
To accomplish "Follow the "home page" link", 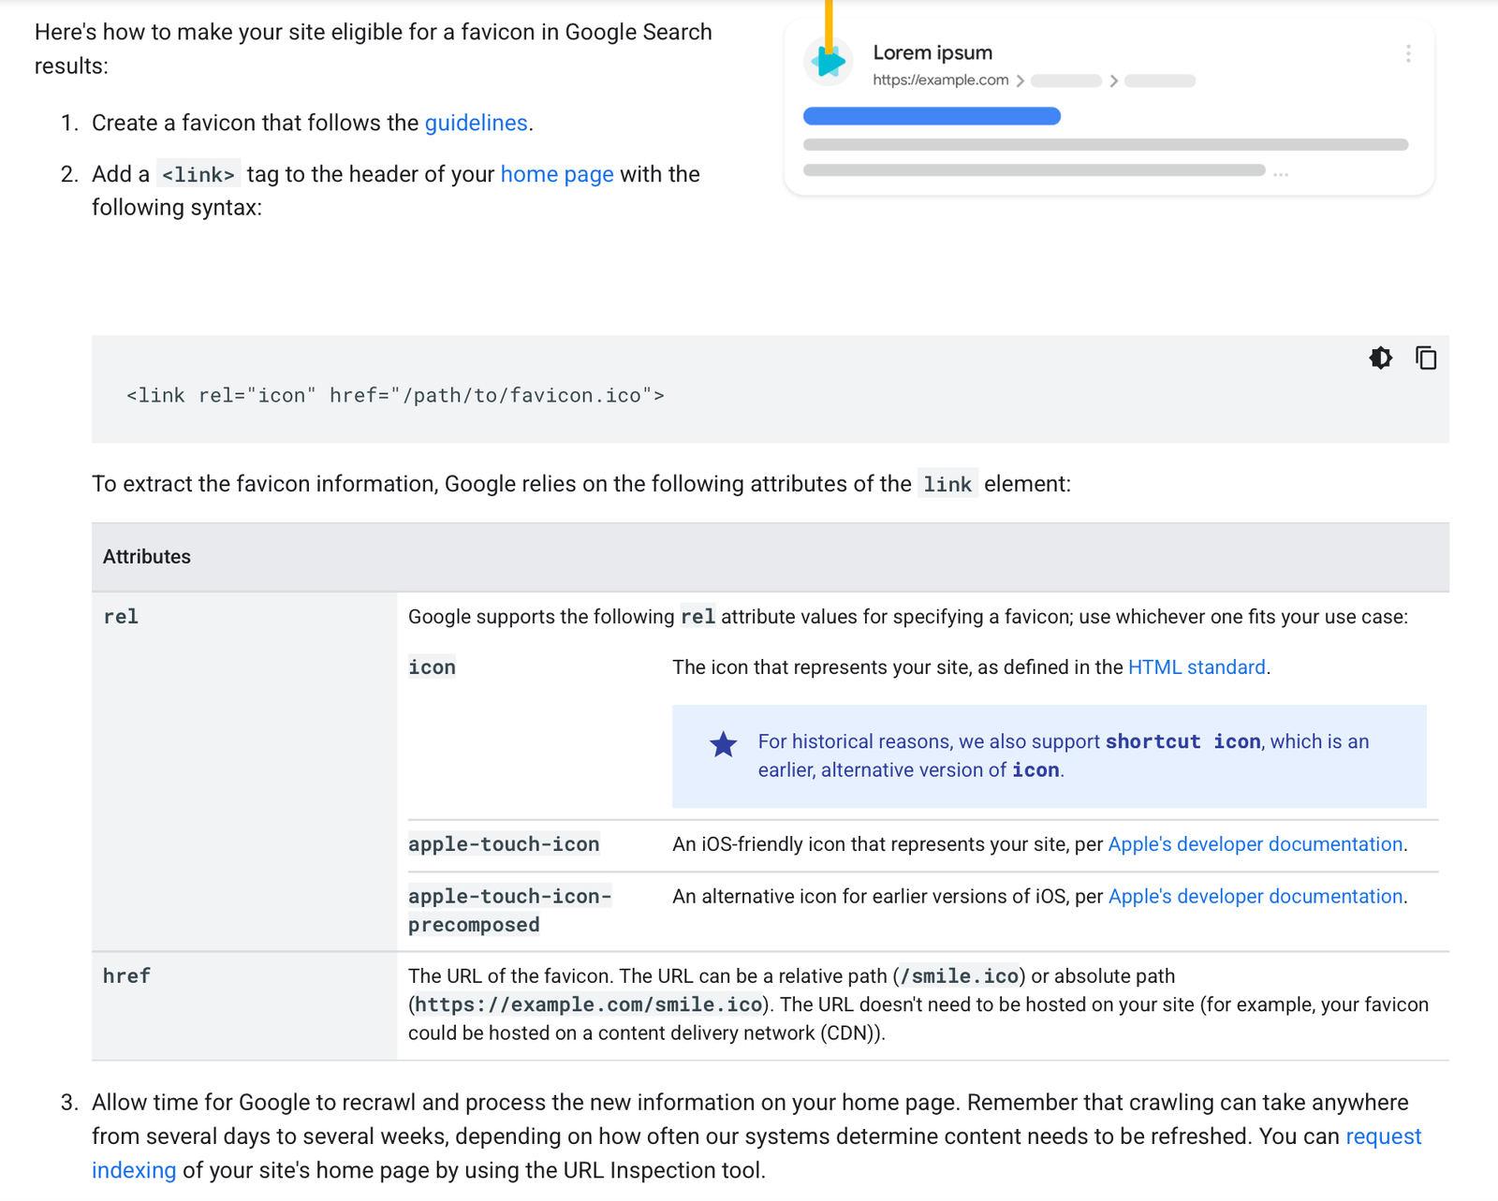I will point(557,175).
